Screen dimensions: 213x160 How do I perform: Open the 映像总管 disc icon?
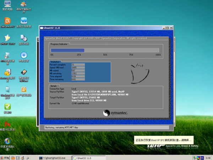[x=24, y=57]
